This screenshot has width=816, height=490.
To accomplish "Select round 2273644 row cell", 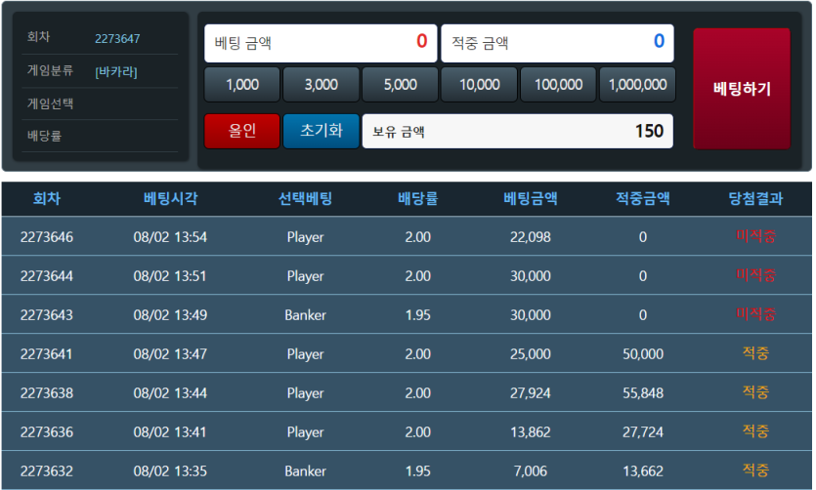I will point(47,276).
